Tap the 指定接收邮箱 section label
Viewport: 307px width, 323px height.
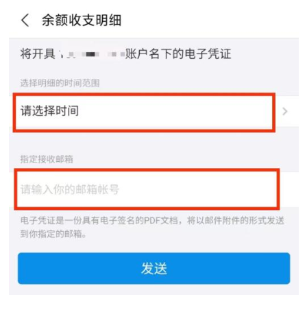point(47,159)
